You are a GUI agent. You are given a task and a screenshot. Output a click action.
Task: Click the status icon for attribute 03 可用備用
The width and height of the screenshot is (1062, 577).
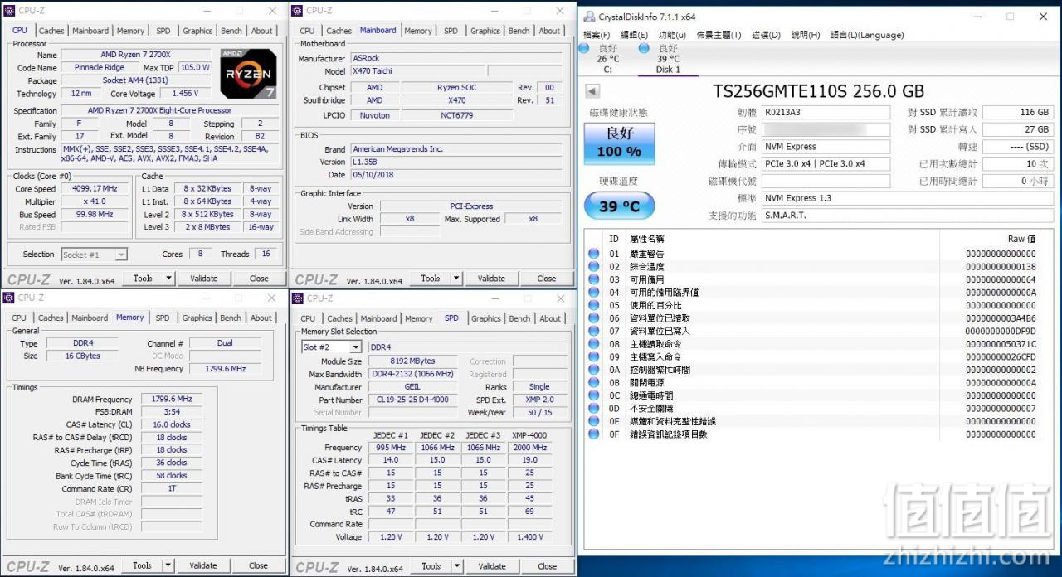594,279
